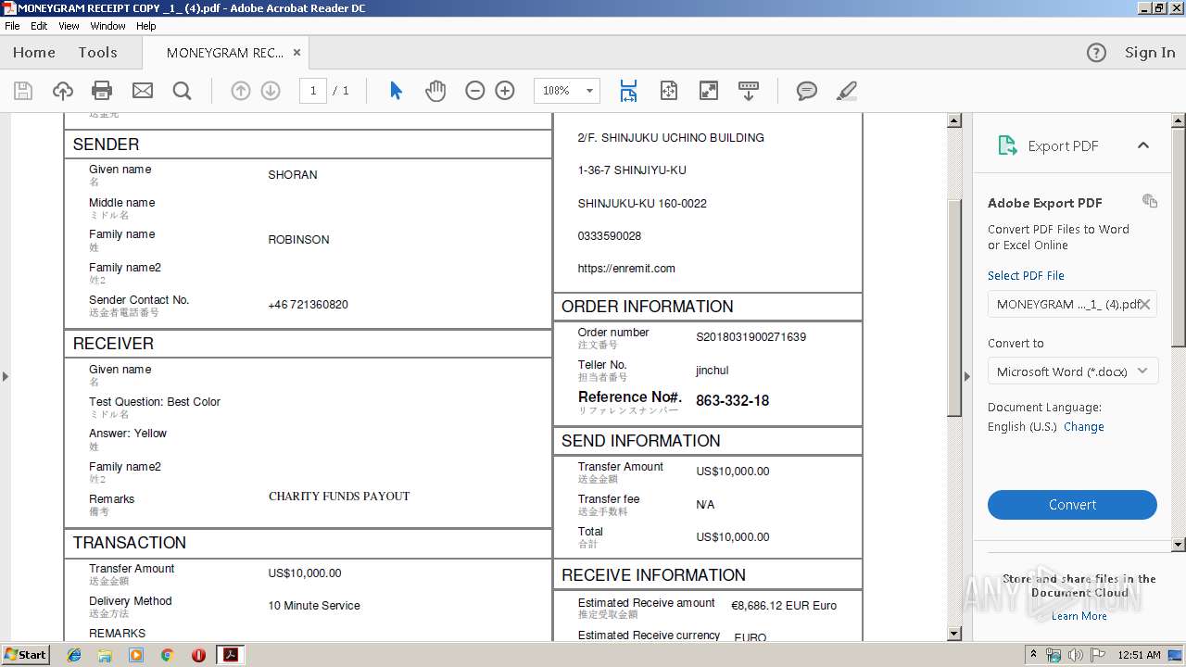Switch to the Home tab
1186x667 pixels.
pos(34,53)
